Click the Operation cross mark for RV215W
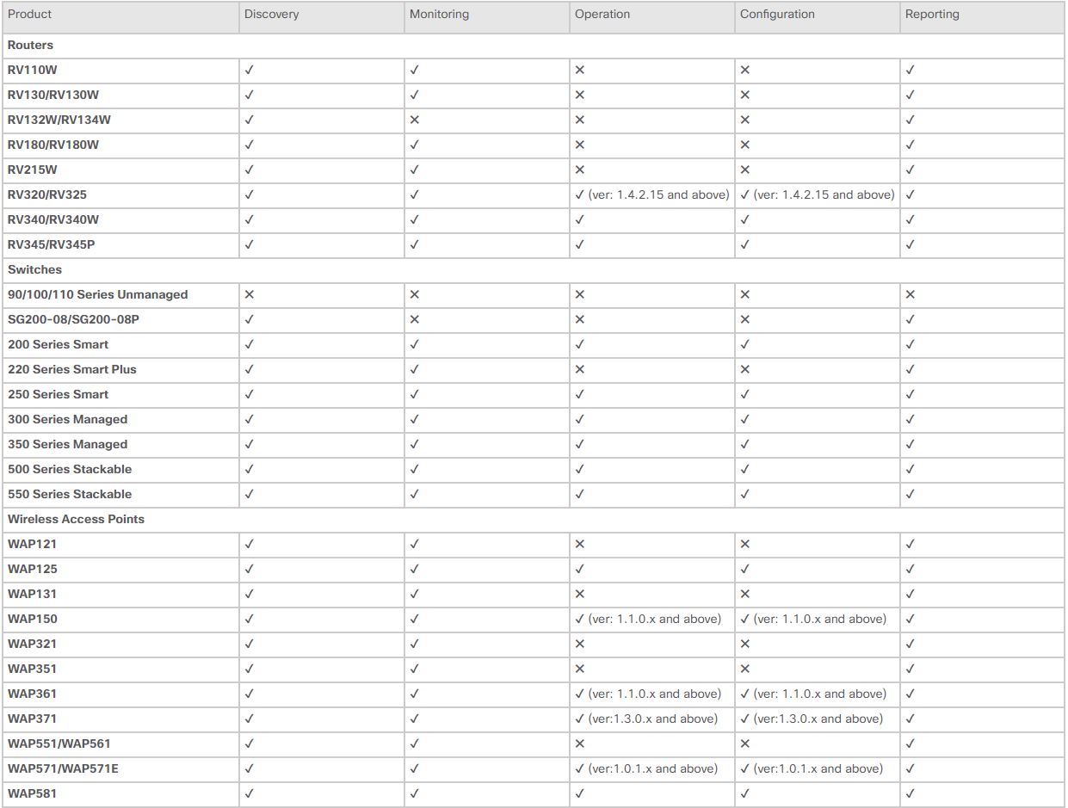Screen dimensions: 1068x808 [580, 170]
